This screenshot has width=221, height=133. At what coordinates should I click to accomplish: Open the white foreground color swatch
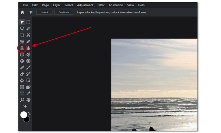click(x=24, y=115)
